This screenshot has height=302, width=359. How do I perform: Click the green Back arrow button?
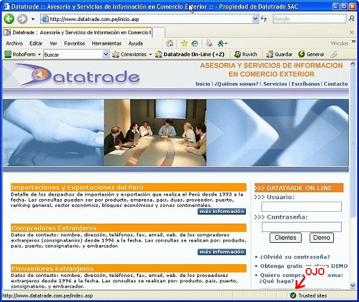[9, 19]
